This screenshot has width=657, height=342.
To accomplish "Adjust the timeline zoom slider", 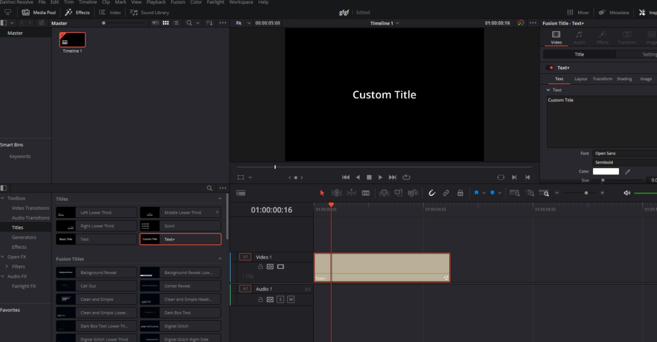I will (586, 192).
